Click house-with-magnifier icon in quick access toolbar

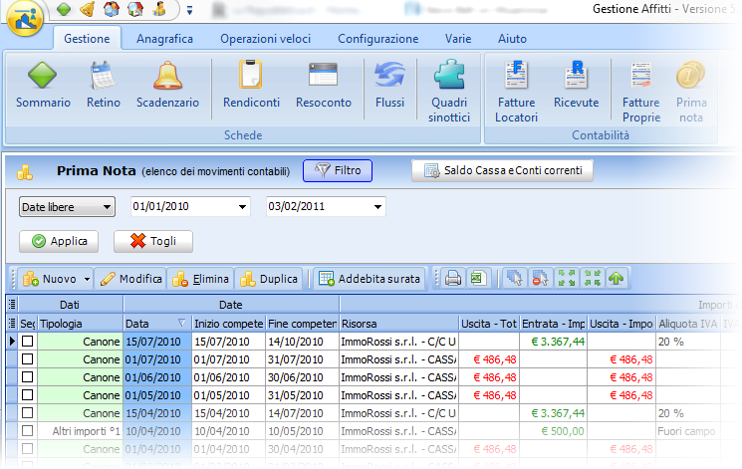pos(135,9)
